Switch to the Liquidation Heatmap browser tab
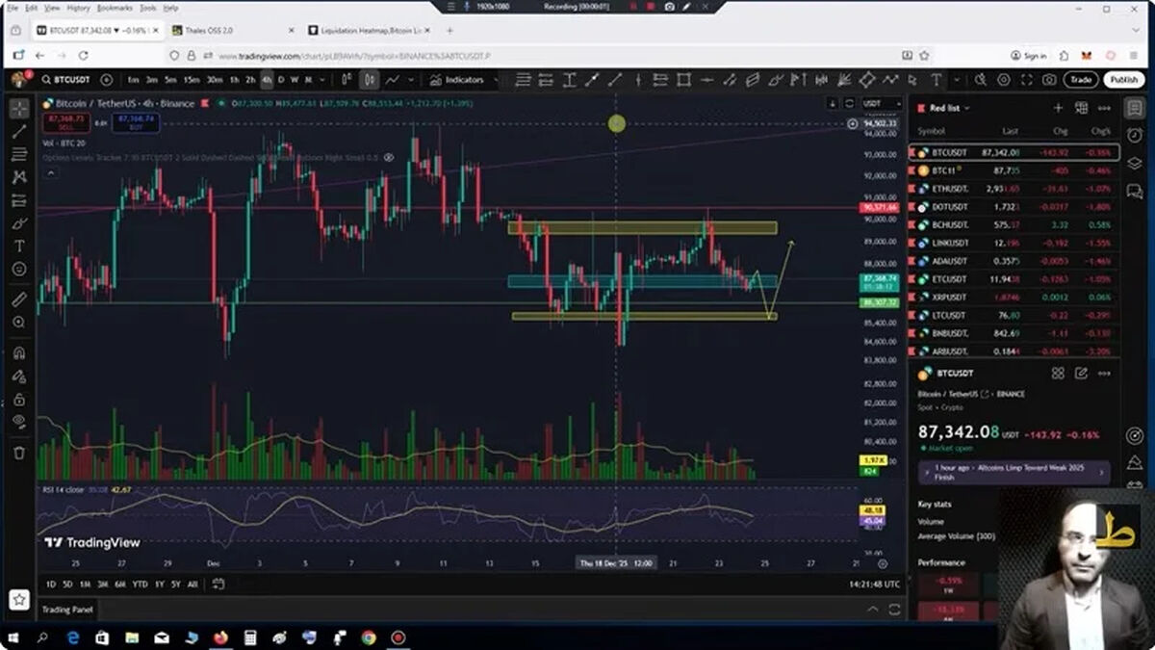This screenshot has width=1155, height=650. 370,30
